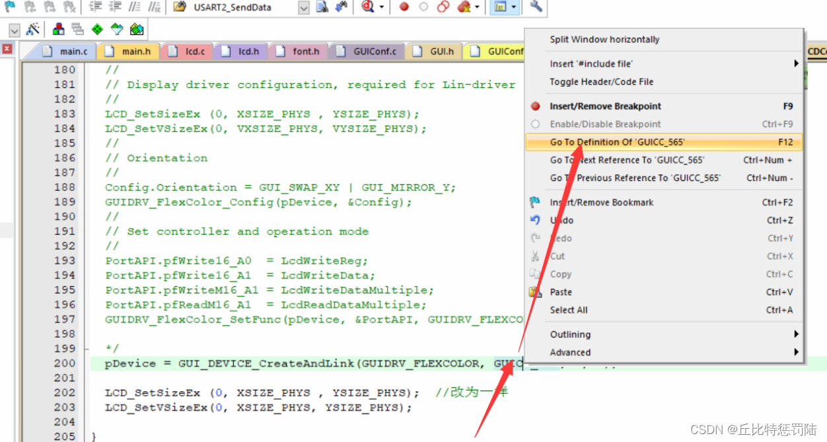The image size is (827, 442).
Task: Choose Insert/Remove Bookmark menu entry
Action: point(664,202)
